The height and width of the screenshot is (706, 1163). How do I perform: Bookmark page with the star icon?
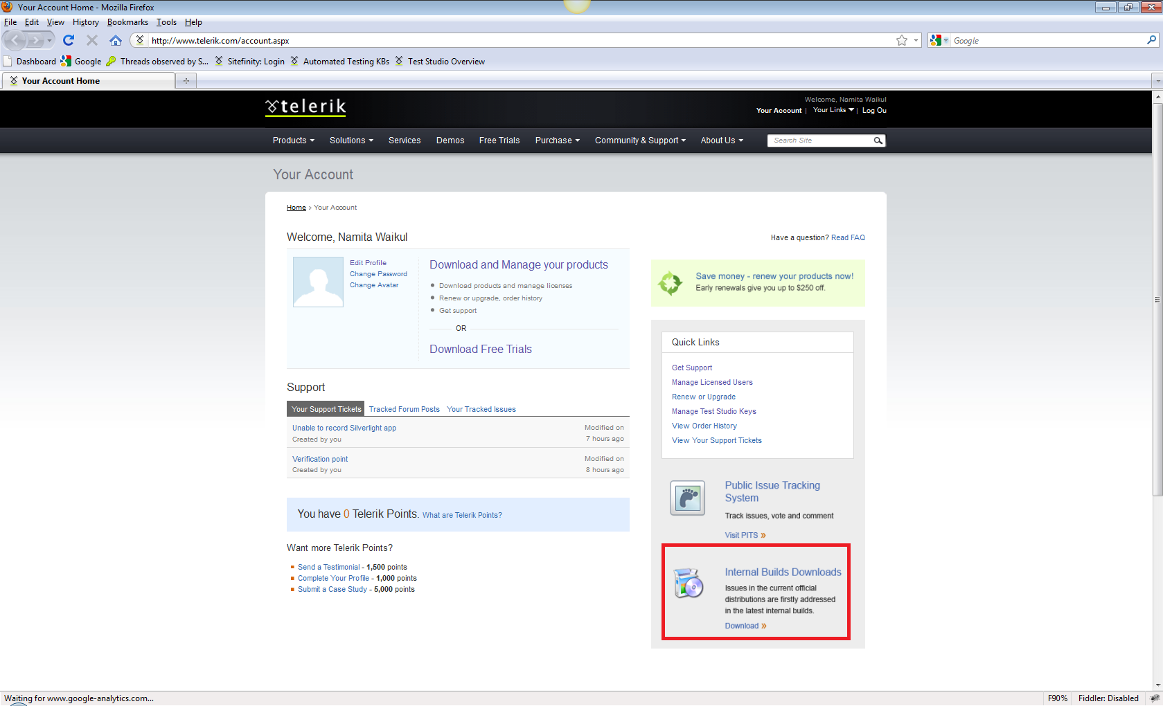901,40
